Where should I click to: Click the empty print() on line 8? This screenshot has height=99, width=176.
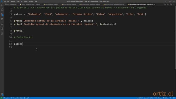[x=19, y=31]
